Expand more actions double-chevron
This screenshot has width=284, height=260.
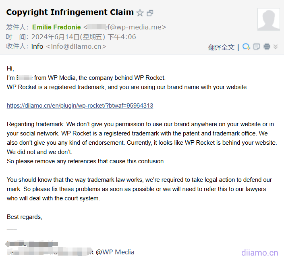click(x=276, y=47)
